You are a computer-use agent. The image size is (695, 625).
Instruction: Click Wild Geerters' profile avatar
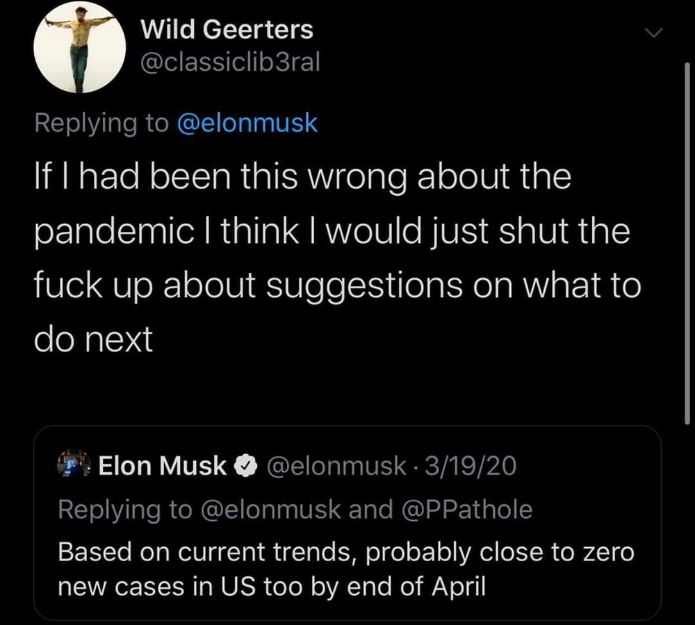(x=80, y=47)
